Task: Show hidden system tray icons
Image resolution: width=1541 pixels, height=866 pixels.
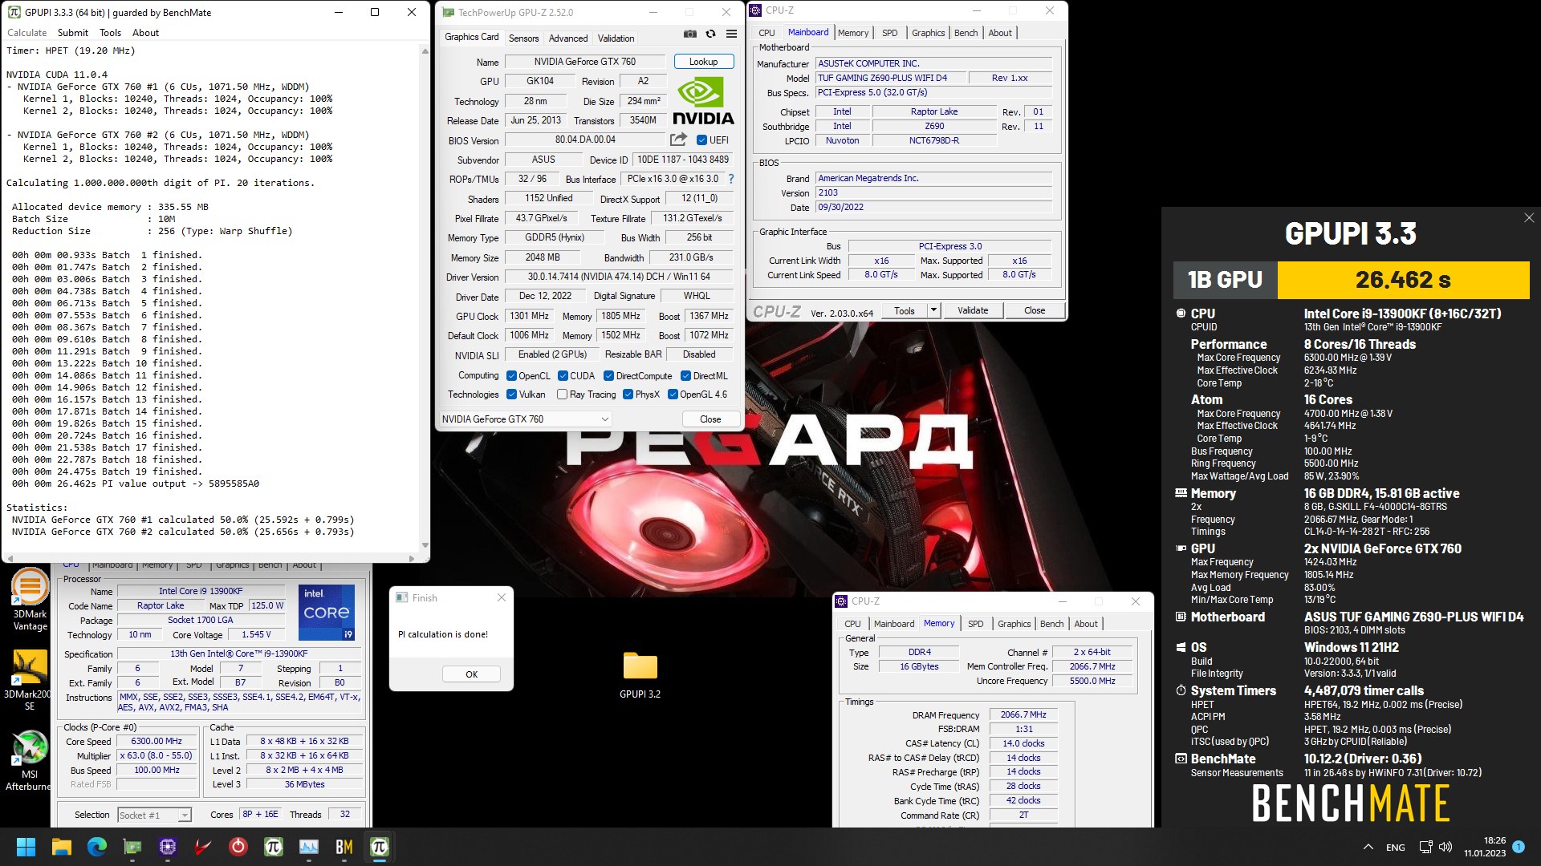Action: click(x=1368, y=847)
